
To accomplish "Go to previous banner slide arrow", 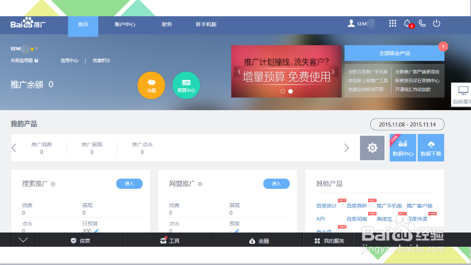I will [x=239, y=72].
